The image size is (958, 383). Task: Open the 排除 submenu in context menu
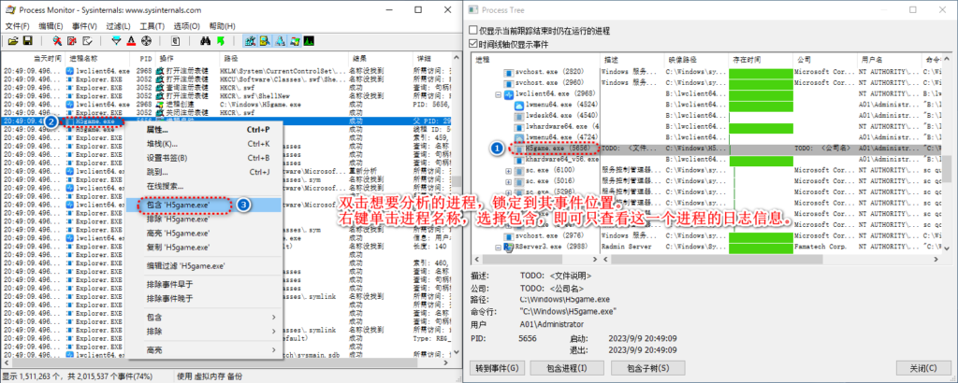pos(210,332)
